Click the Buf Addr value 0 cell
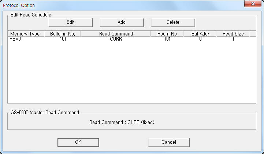The width and height of the screenshot is (264, 154). point(200,39)
